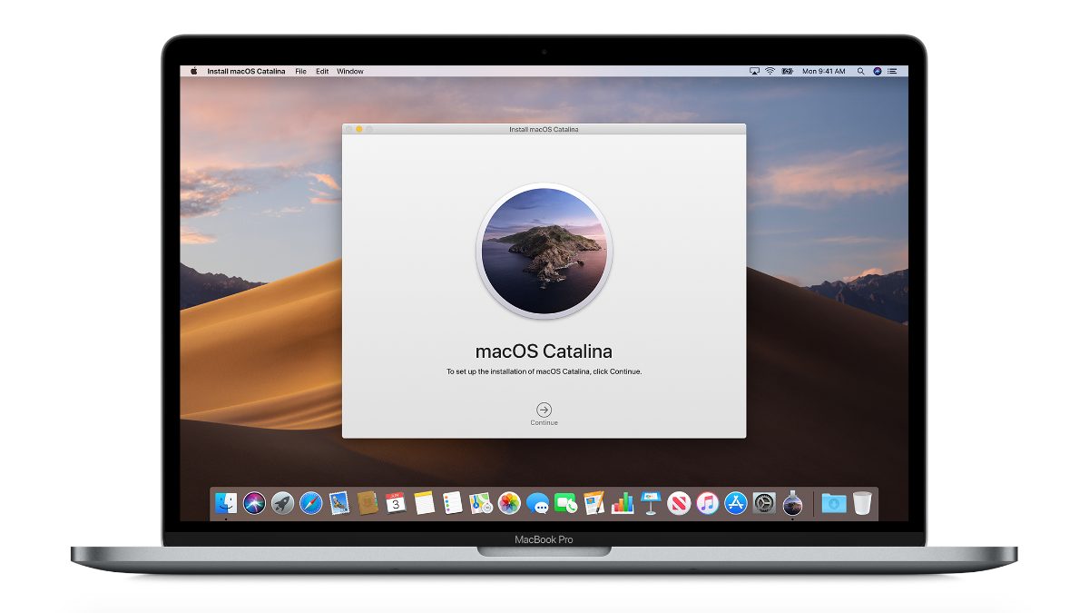Open the Wi-Fi status menu
The height and width of the screenshot is (613, 1089).
coord(770,71)
